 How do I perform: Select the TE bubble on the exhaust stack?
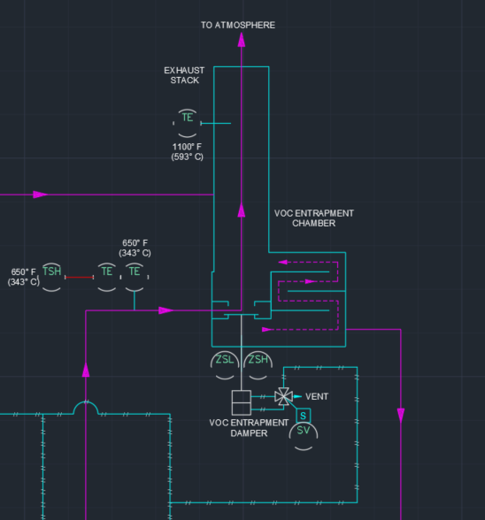click(x=188, y=123)
